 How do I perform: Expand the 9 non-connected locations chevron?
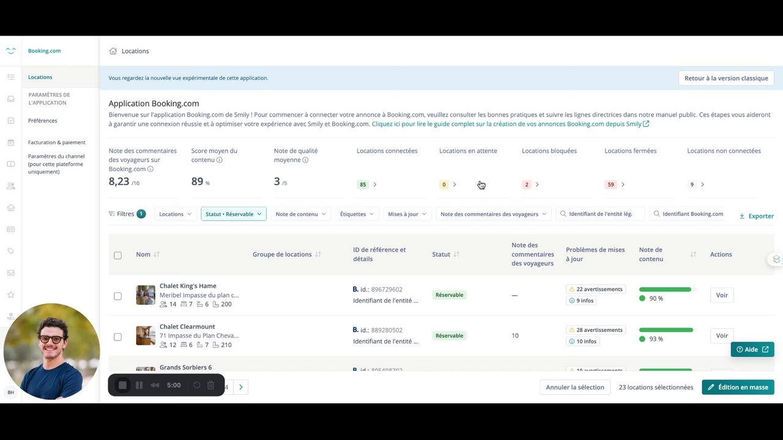pyautogui.click(x=702, y=185)
